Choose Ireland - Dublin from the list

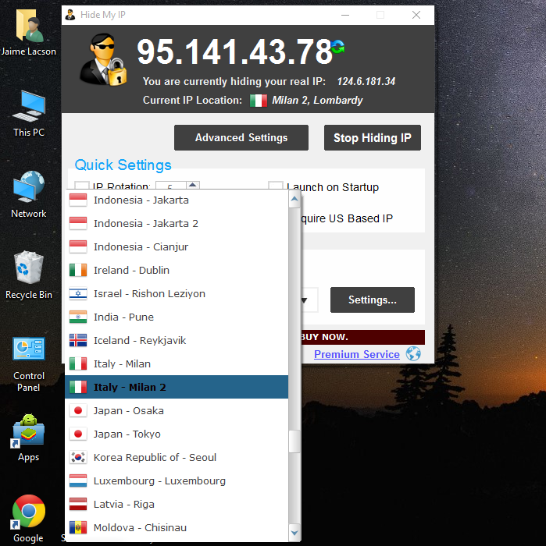[177, 270]
